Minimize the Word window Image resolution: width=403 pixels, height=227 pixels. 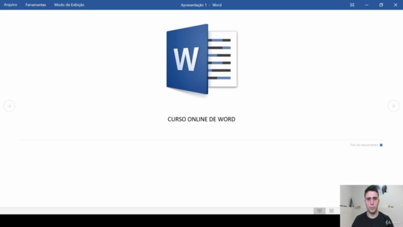(366, 5)
